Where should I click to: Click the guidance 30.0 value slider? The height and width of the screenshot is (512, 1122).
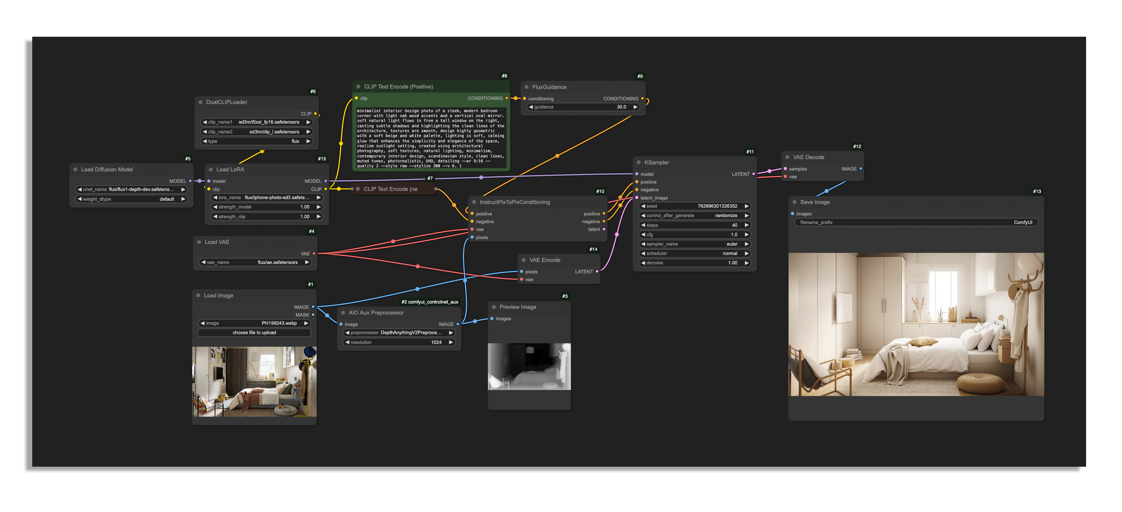tap(583, 107)
